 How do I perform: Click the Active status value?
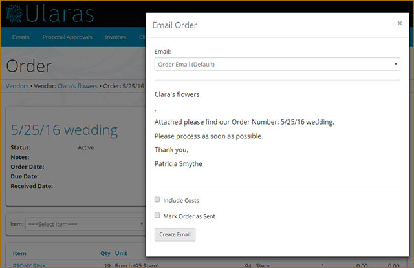pos(85,147)
